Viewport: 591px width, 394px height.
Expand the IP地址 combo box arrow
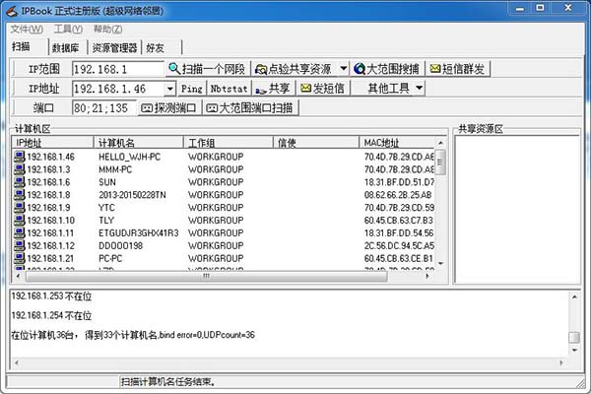coord(170,89)
